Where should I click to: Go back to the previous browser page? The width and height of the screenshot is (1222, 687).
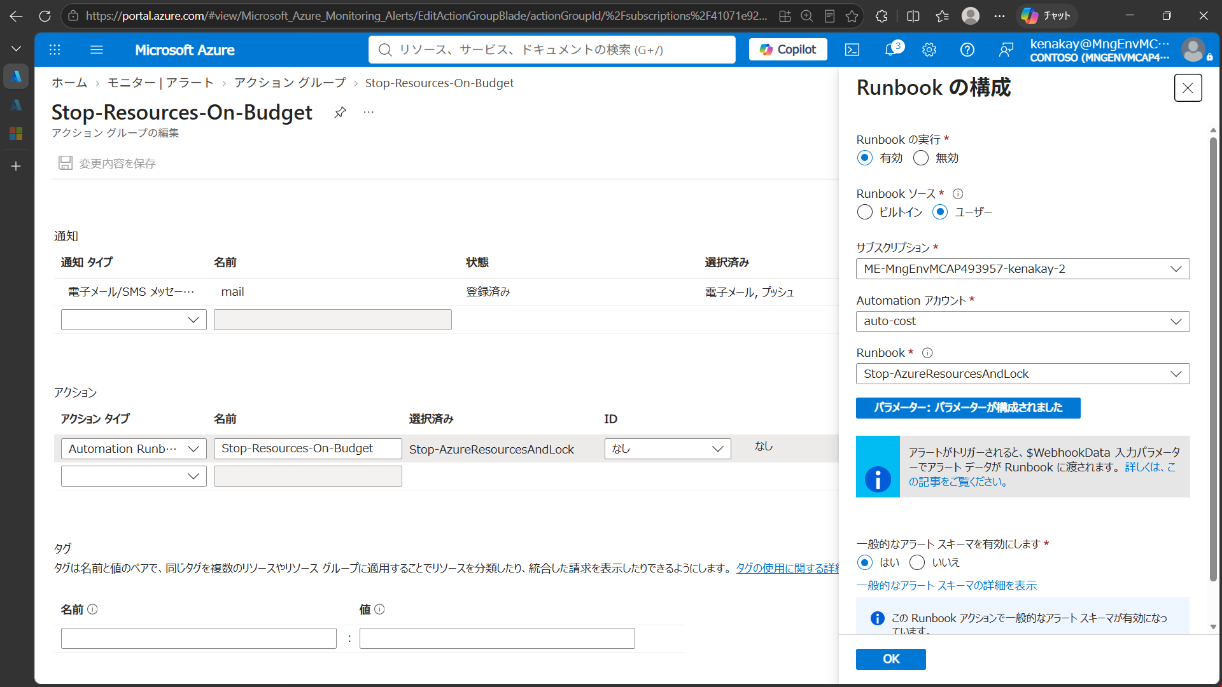point(17,16)
